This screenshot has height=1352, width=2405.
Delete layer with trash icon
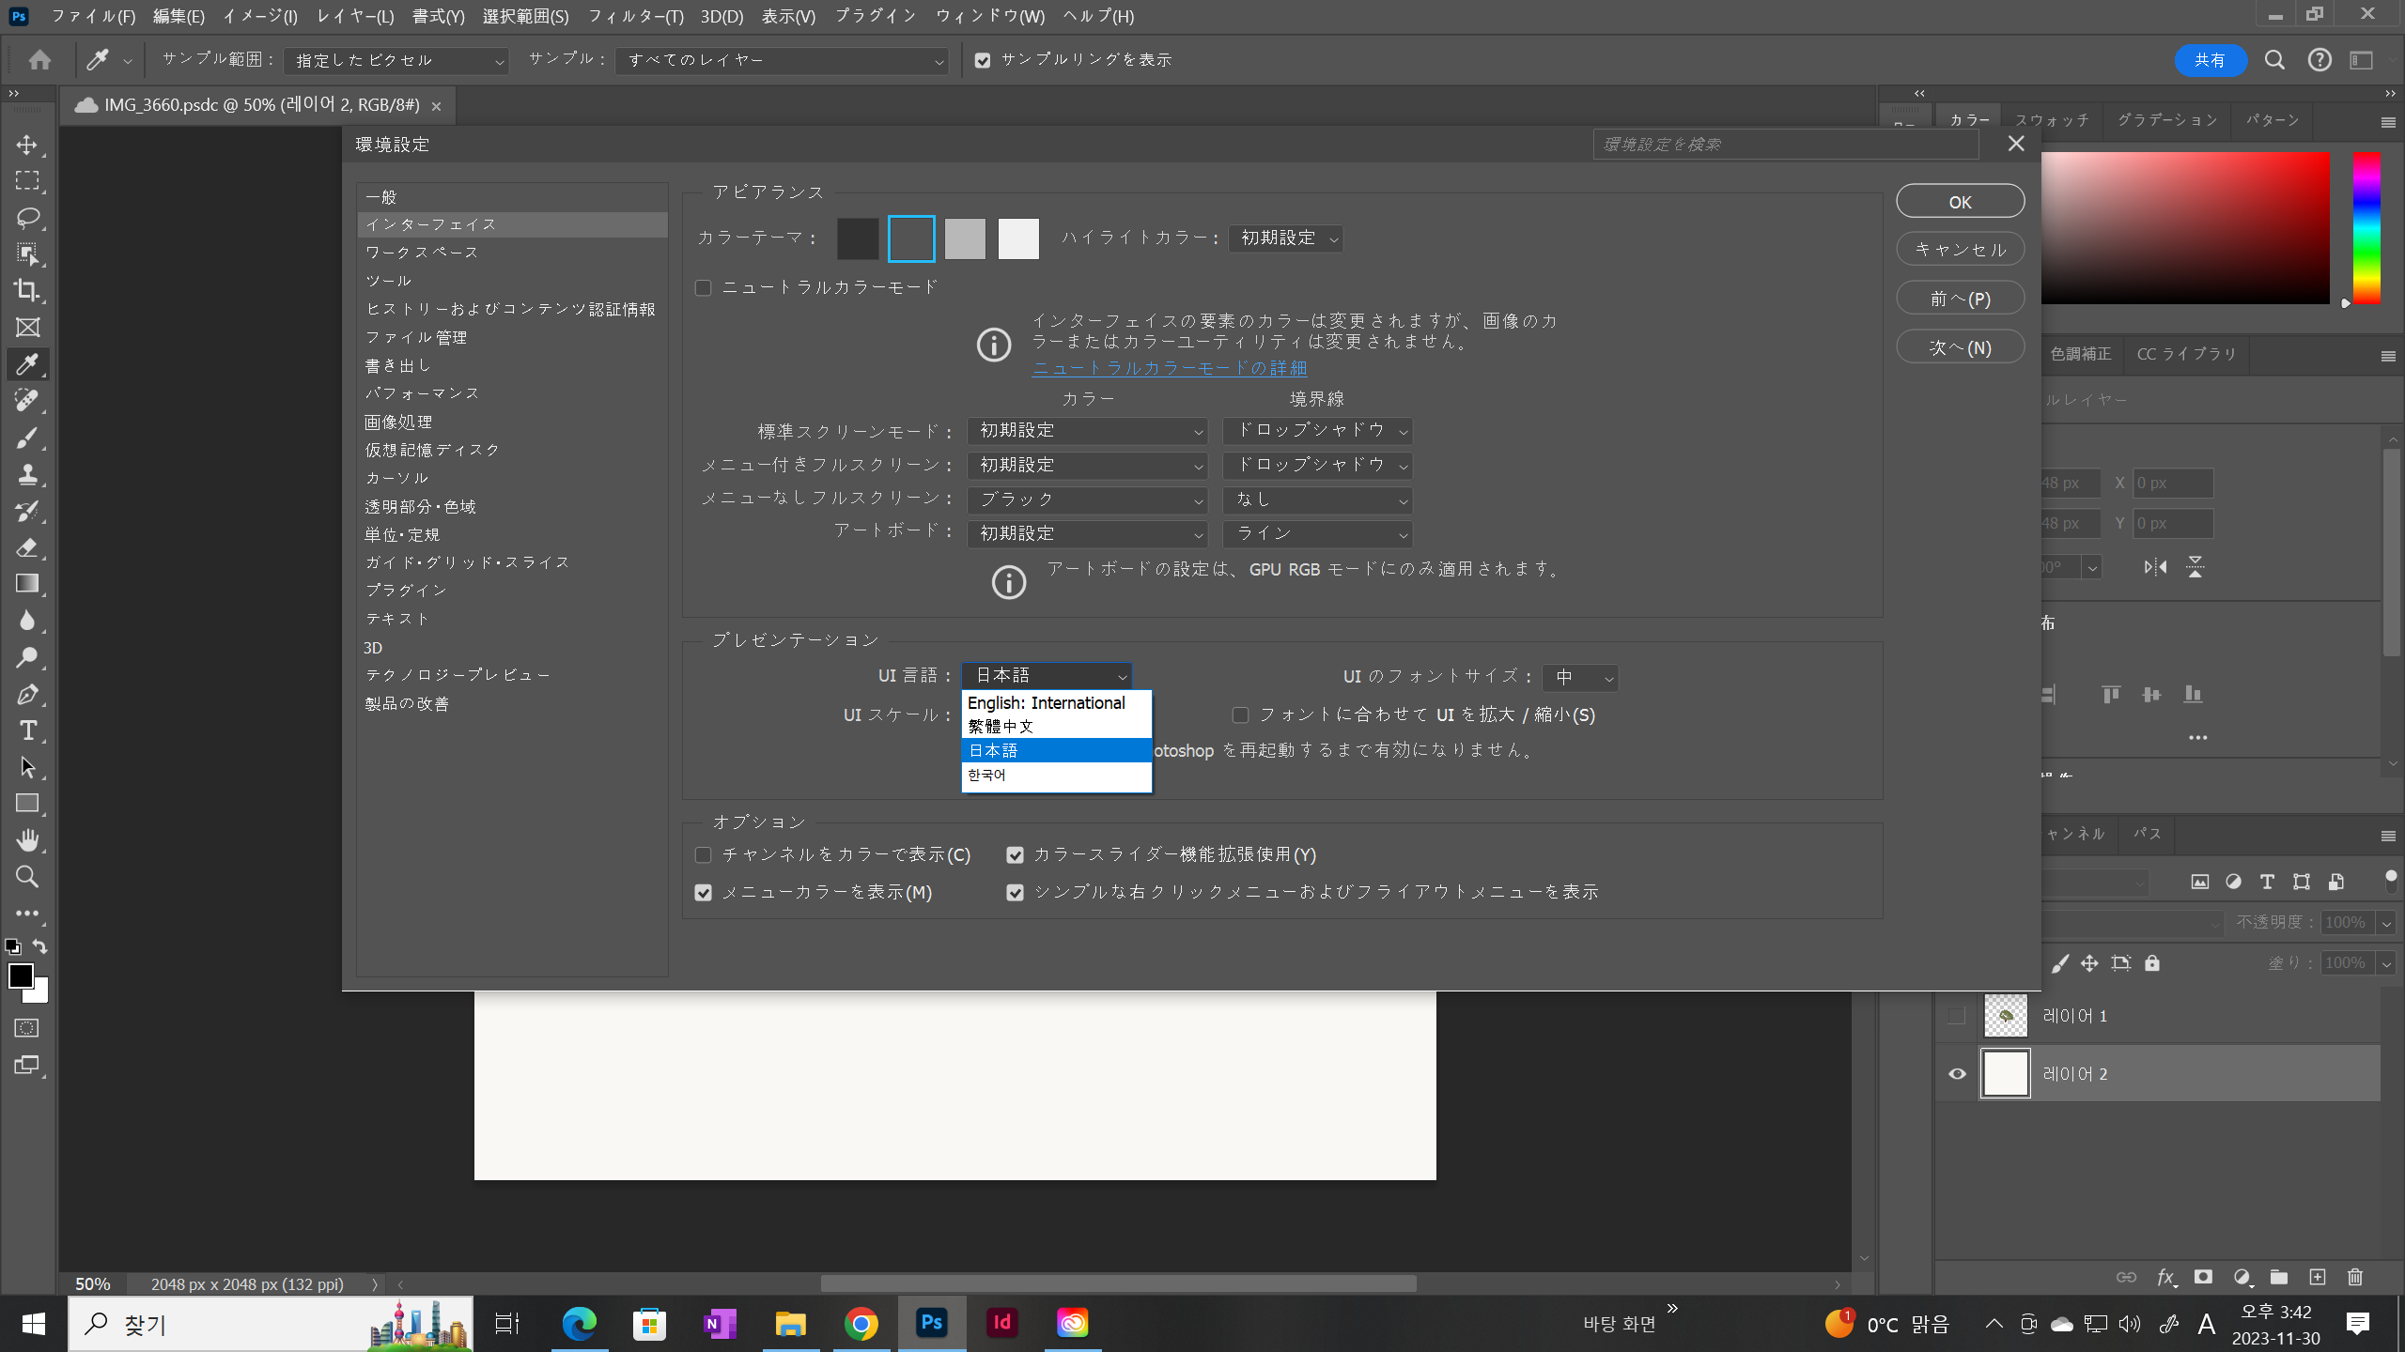[2355, 1277]
